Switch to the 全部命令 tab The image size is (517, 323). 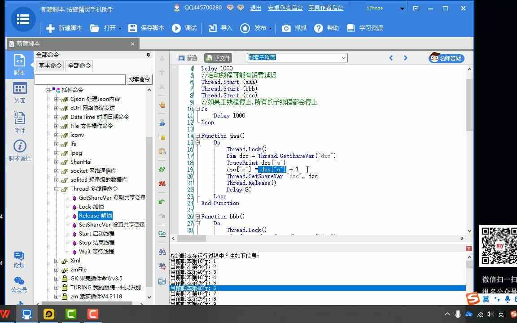click(79, 65)
